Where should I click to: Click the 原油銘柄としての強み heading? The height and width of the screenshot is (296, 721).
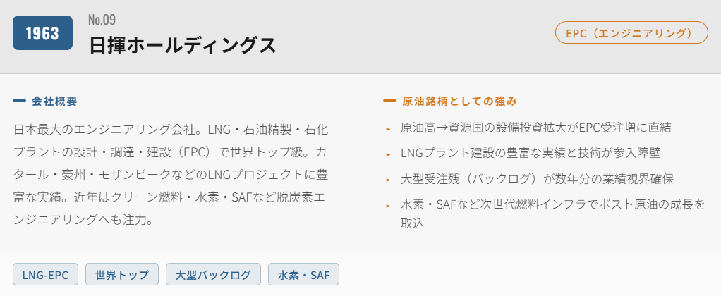pos(460,101)
